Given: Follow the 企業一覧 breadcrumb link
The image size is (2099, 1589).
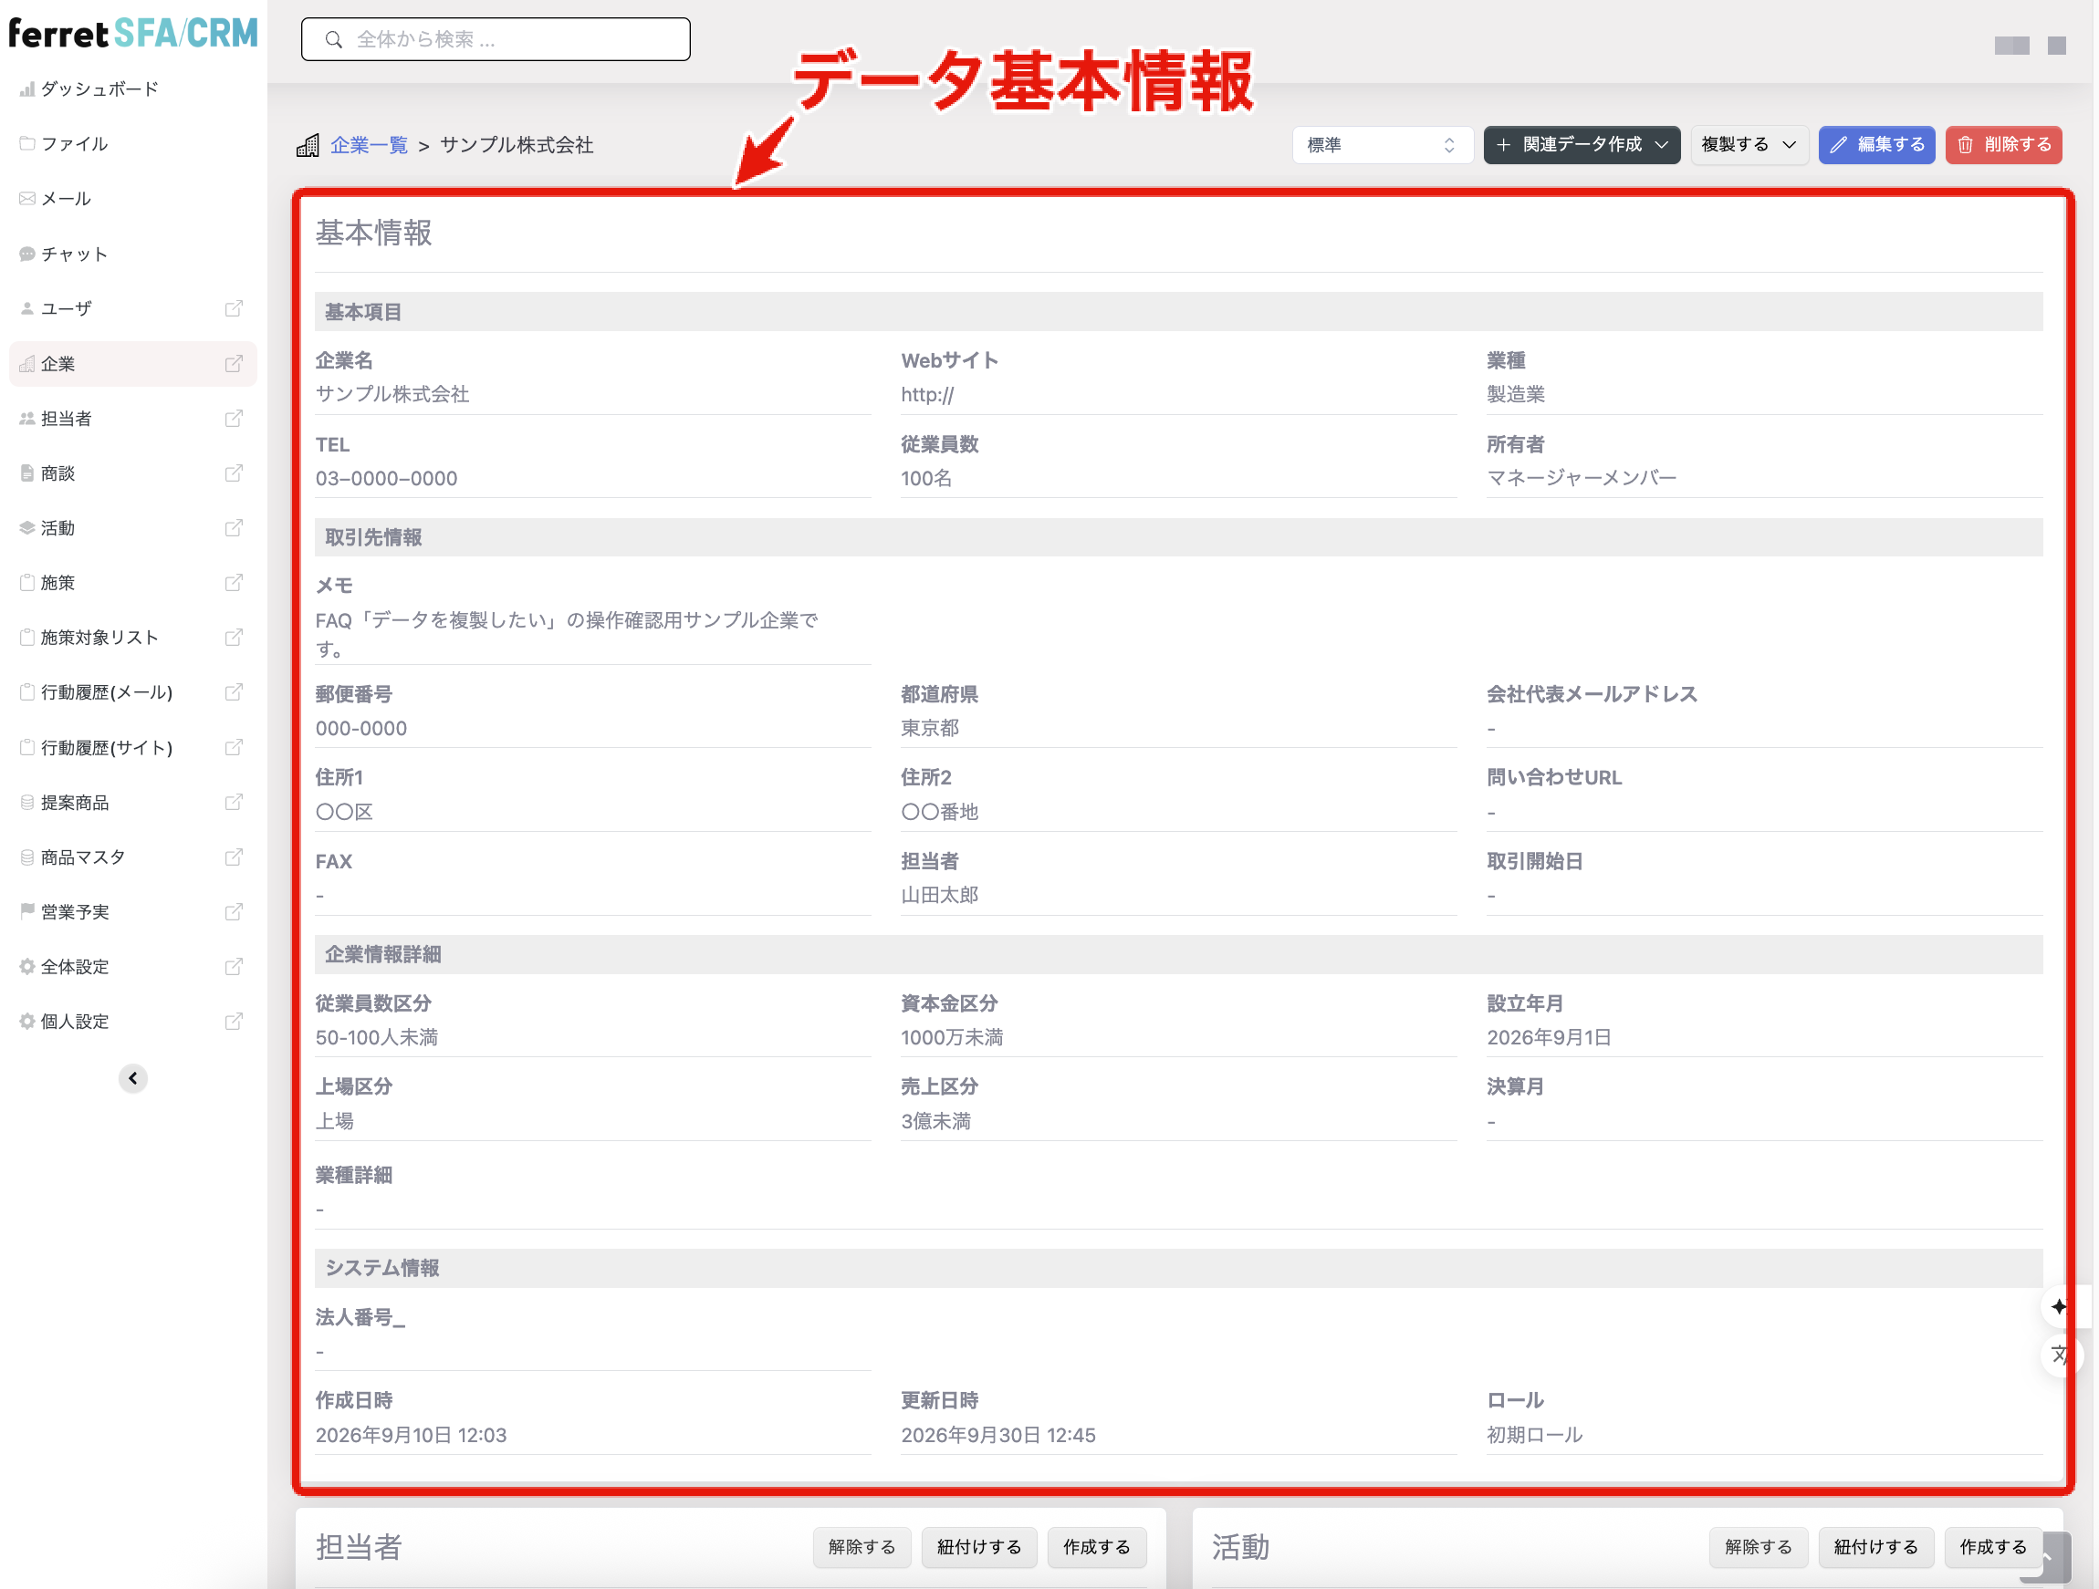Looking at the screenshot, I should coord(369,145).
